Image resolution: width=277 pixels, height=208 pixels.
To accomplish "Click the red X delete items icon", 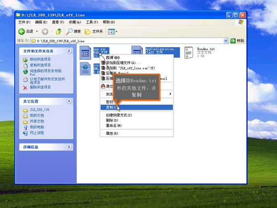I will 25,88.
